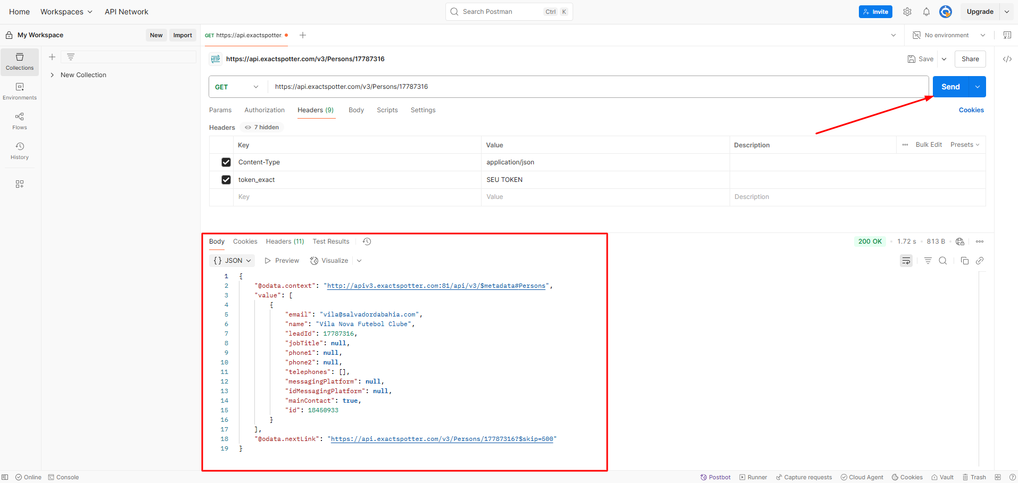
Task: Open the settings gear icon
Action: coord(907,12)
